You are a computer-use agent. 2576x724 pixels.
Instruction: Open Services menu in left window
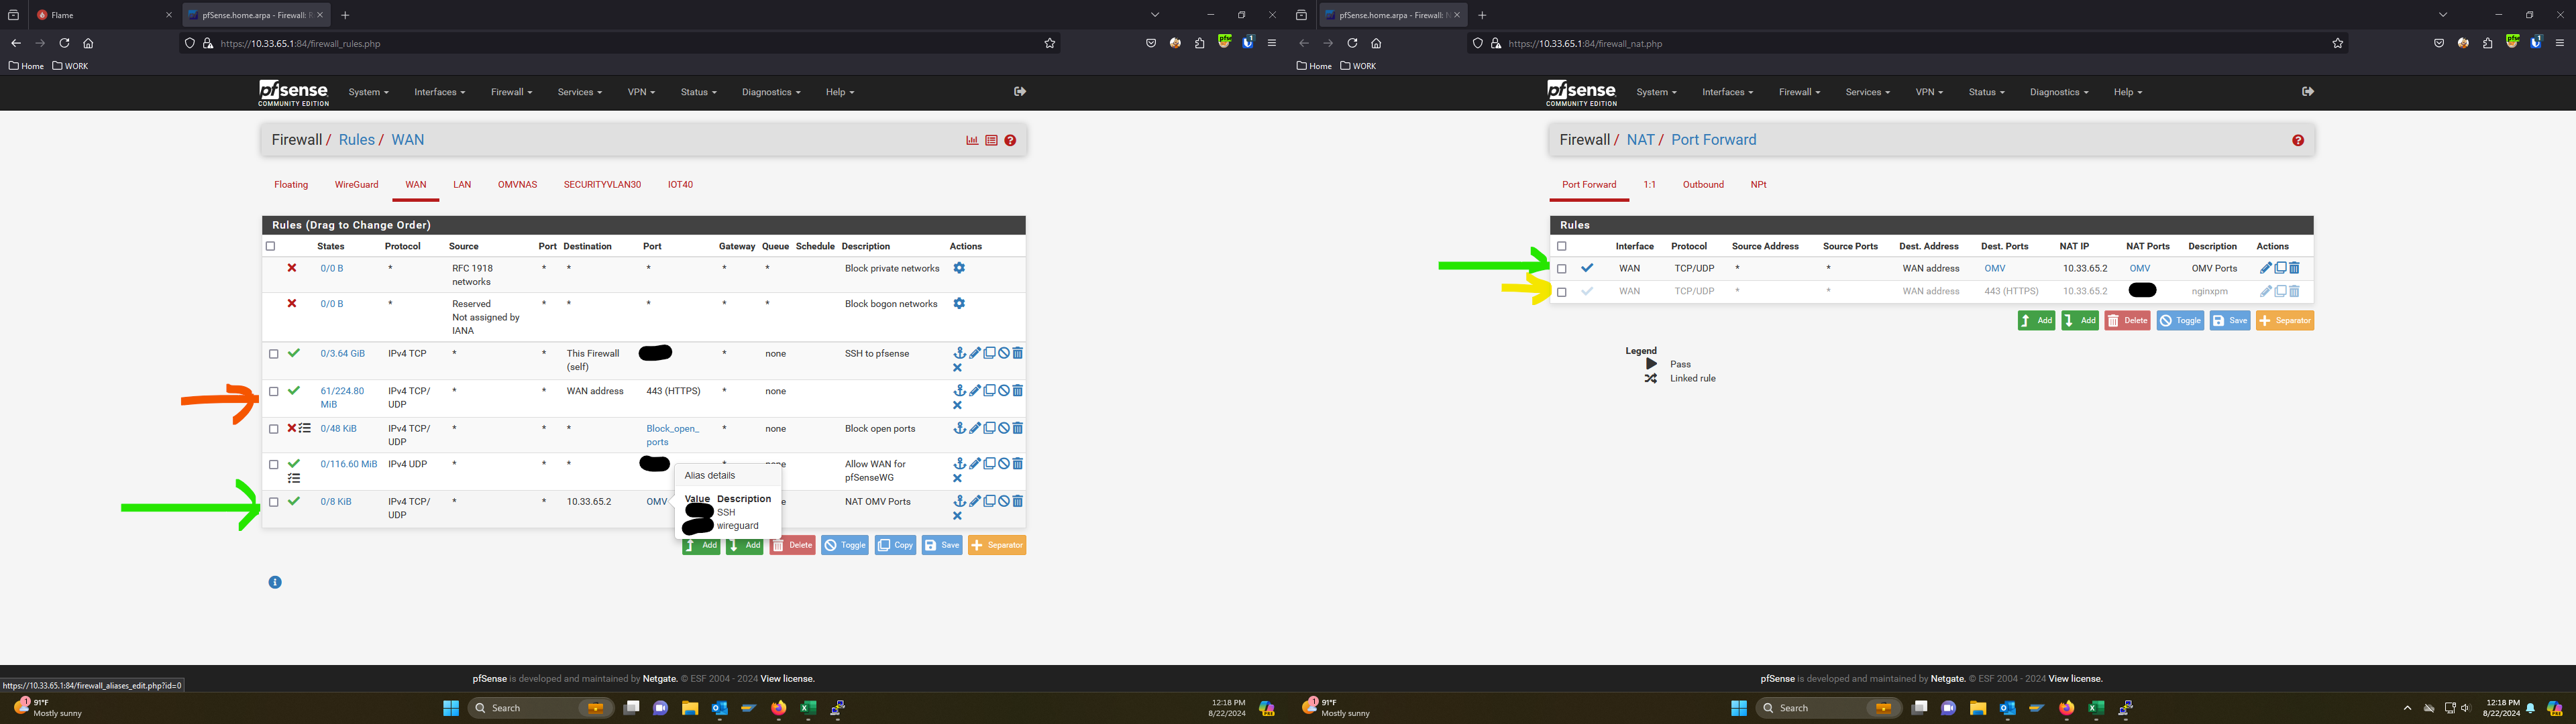click(579, 92)
